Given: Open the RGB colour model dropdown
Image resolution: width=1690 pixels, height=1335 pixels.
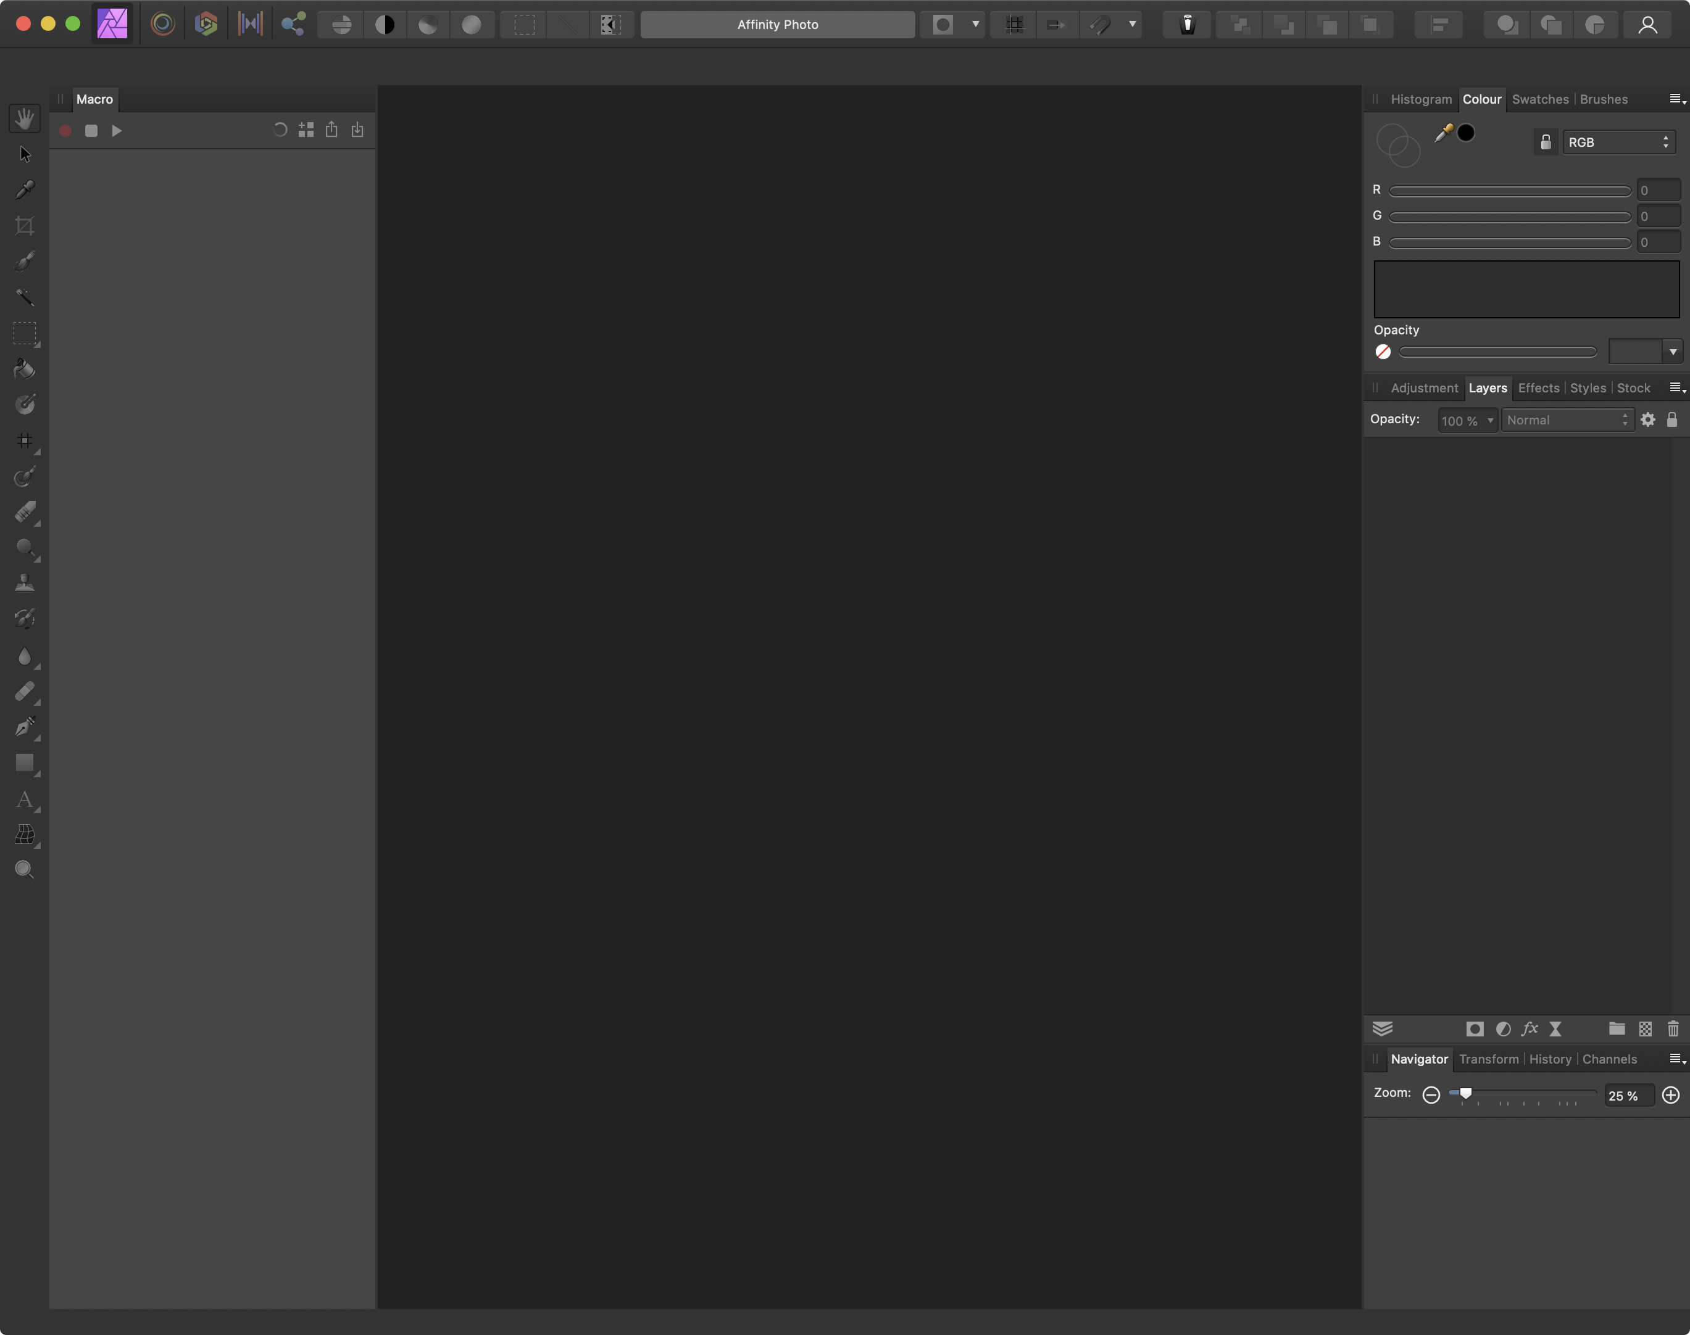Looking at the screenshot, I should tap(1618, 143).
